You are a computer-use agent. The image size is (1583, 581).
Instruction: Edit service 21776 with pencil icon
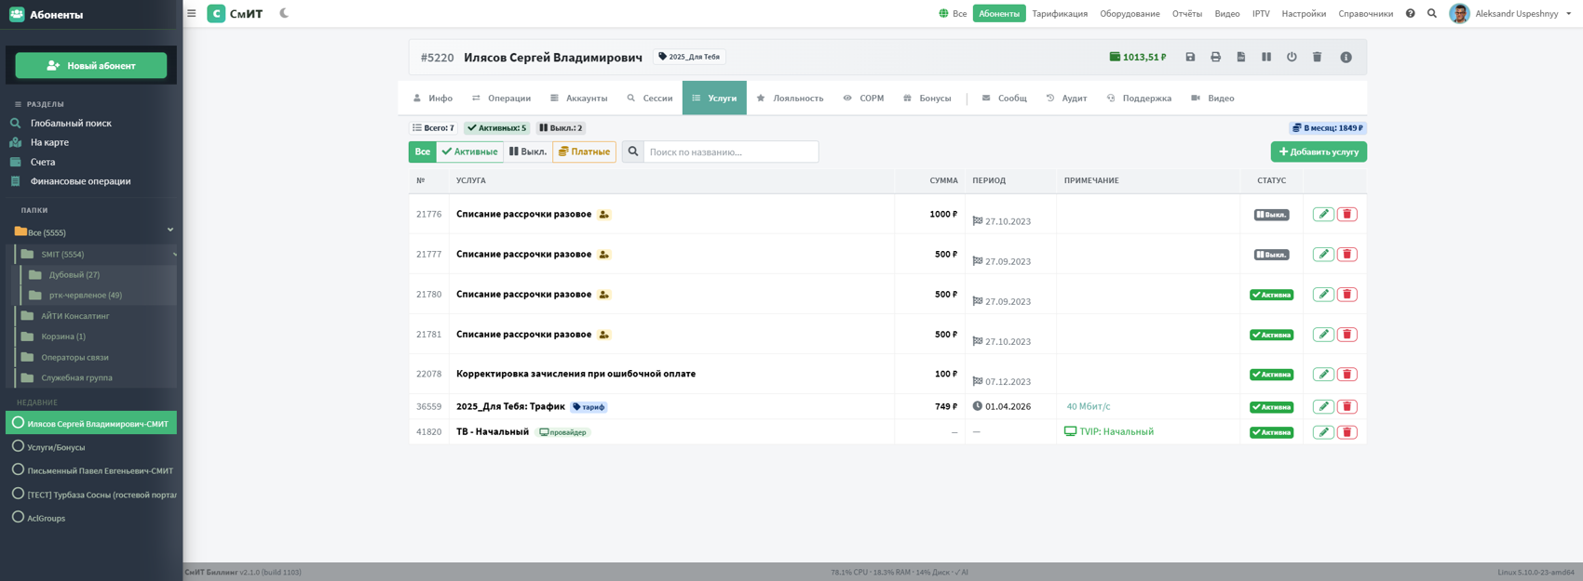coord(1323,214)
